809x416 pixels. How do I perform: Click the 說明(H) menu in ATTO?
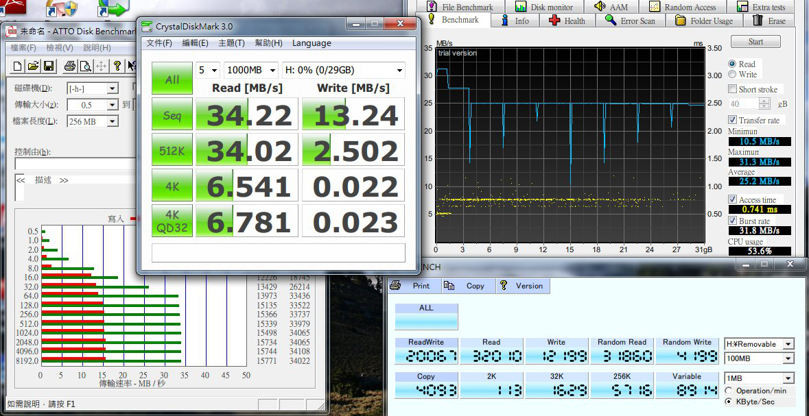(x=97, y=48)
